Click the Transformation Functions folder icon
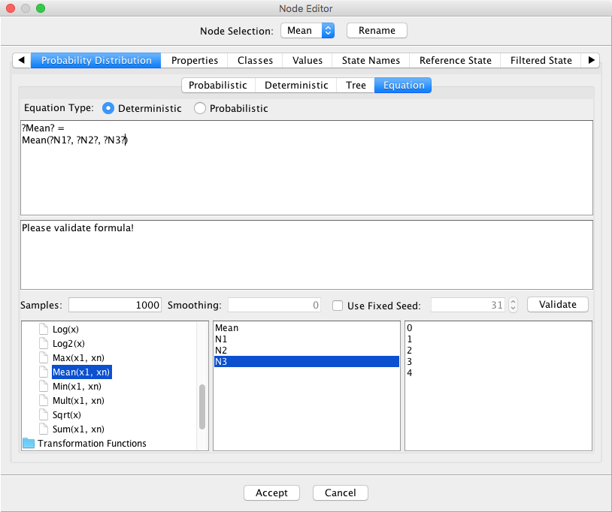 (29, 444)
